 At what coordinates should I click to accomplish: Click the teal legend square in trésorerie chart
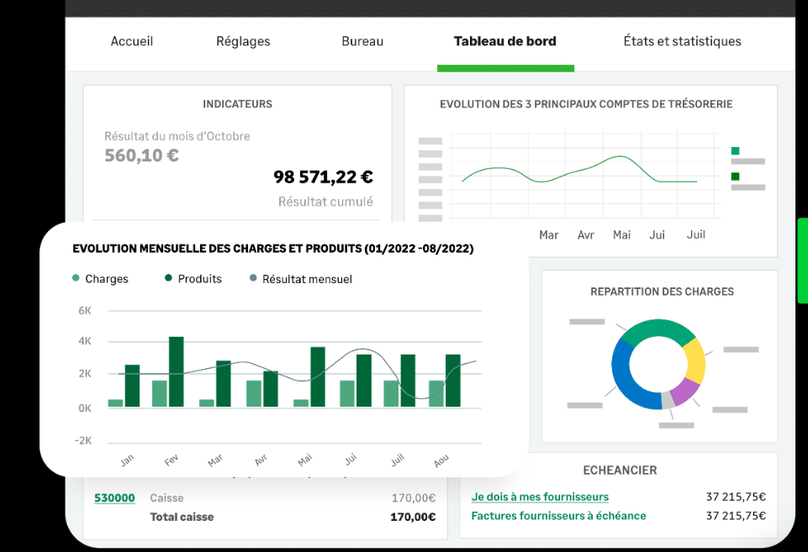point(736,151)
